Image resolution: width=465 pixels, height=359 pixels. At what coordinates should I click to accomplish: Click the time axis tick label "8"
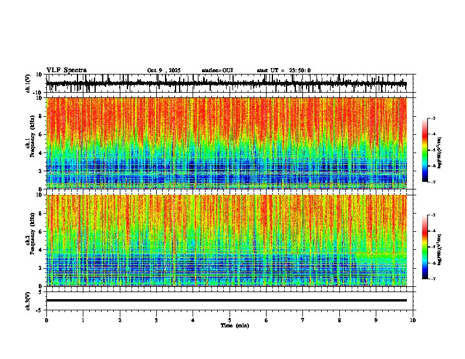coord(339,320)
